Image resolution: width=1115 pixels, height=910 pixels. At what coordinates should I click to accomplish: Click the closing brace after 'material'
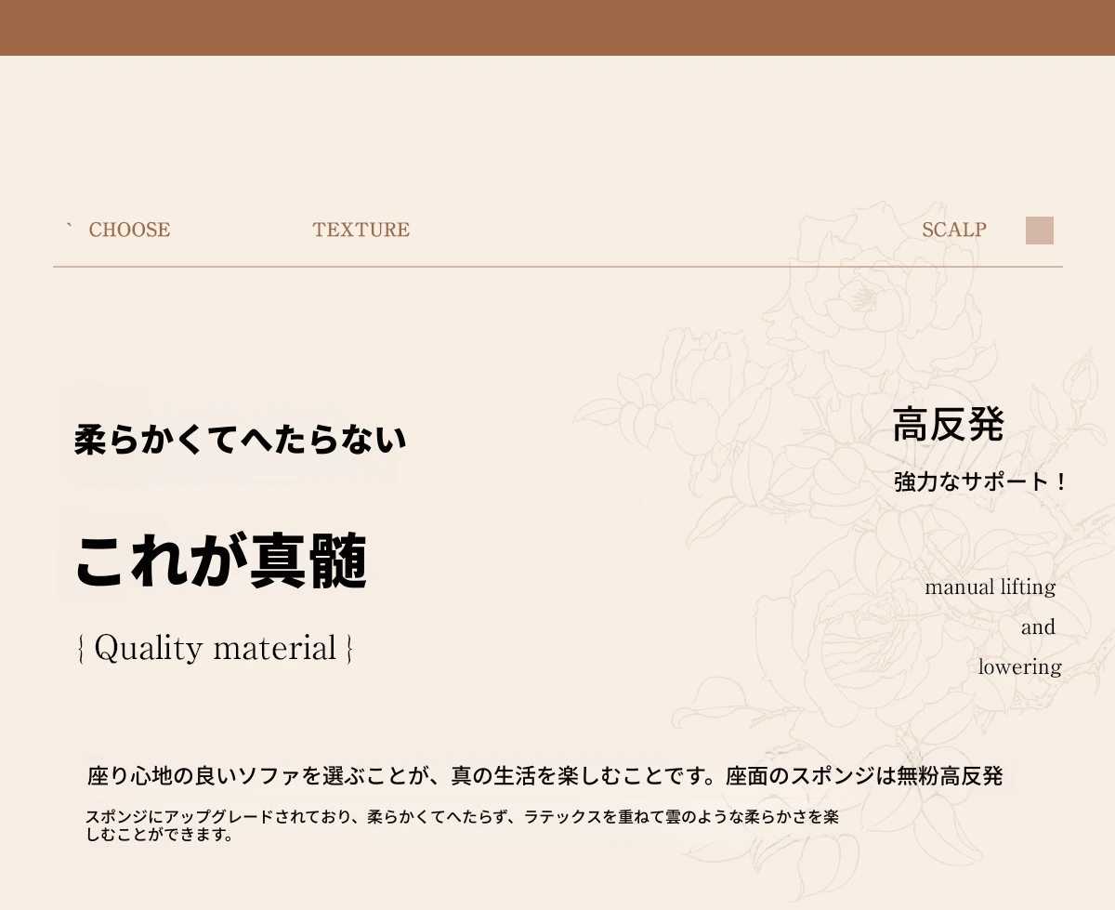348,649
